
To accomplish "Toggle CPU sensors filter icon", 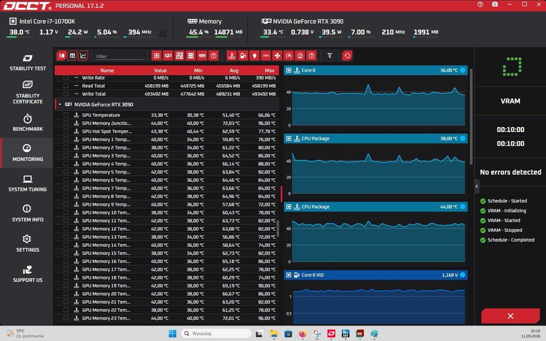I will click(x=157, y=56).
